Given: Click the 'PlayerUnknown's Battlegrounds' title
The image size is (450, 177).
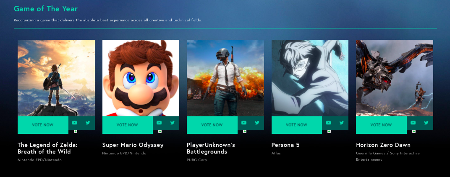Looking at the screenshot, I should click(211, 149).
